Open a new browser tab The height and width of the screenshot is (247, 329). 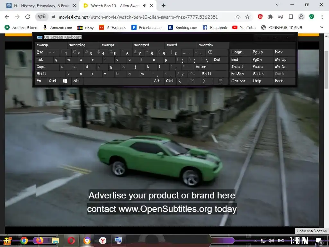click(164, 6)
